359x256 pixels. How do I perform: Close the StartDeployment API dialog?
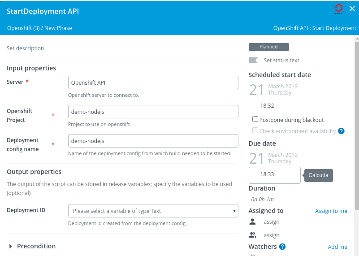pos(352,8)
